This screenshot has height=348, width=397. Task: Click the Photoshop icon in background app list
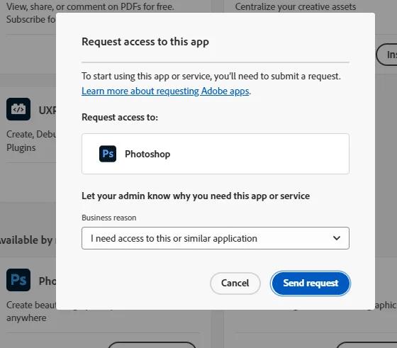coord(18,280)
